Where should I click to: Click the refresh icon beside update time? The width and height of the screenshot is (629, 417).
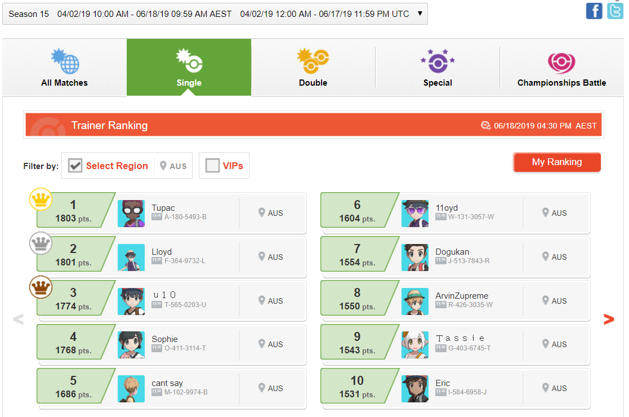point(485,126)
